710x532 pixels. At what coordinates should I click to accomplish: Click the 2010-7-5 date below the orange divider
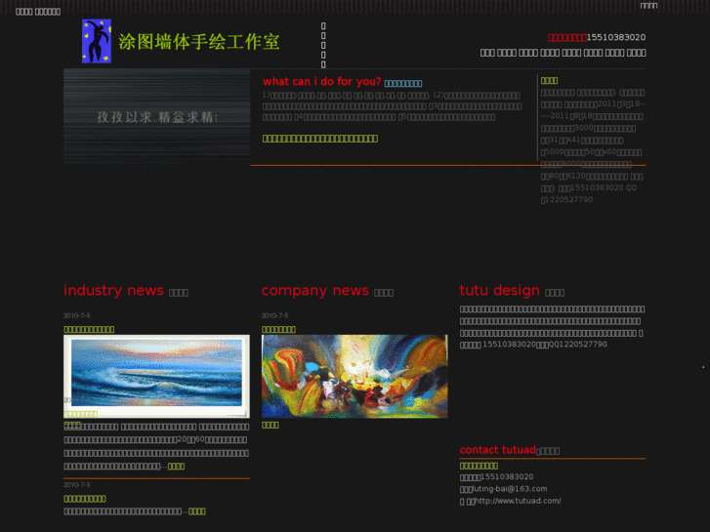click(x=77, y=485)
